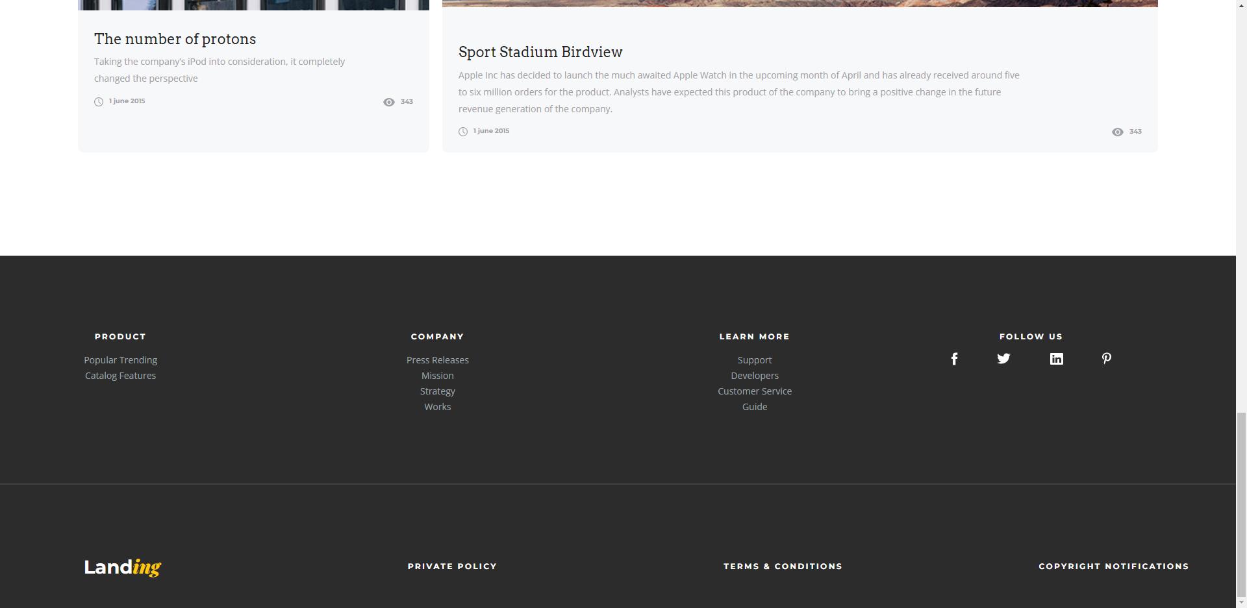This screenshot has height=608, width=1247.
Task: Click the LinkedIn icon in footer
Action: [x=1056, y=359]
